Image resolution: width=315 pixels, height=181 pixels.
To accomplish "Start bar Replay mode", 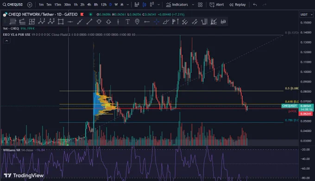I will [238, 5].
